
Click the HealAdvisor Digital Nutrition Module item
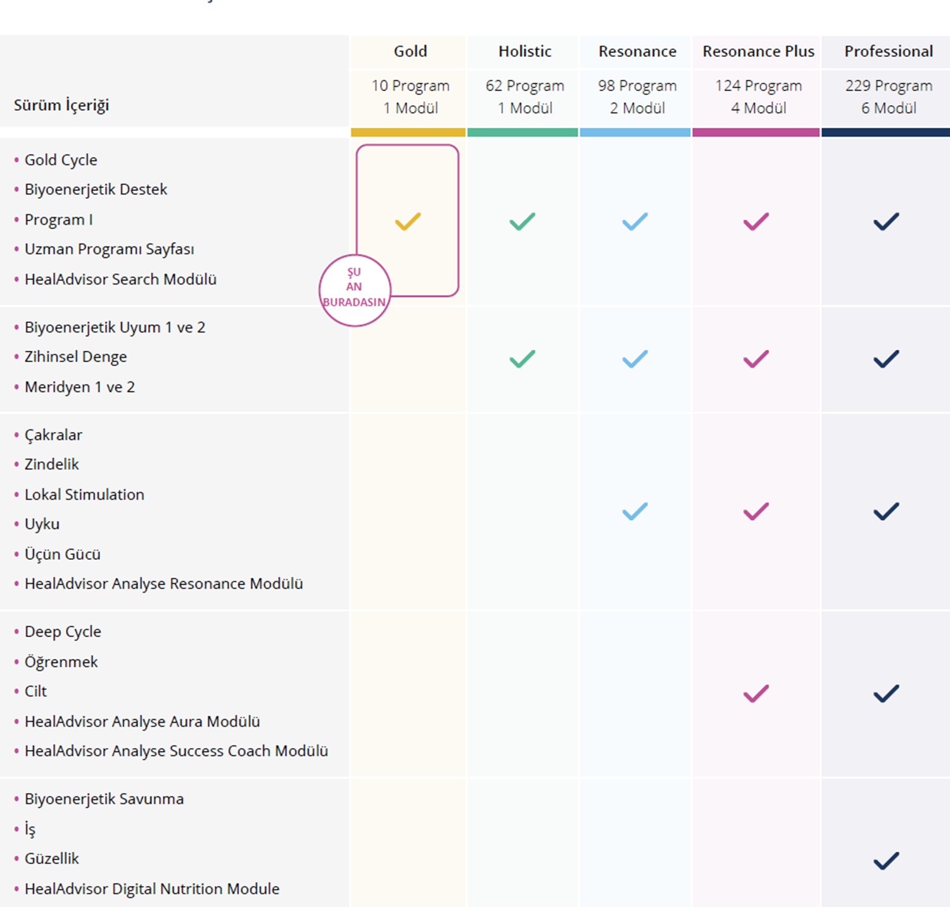pos(152,889)
